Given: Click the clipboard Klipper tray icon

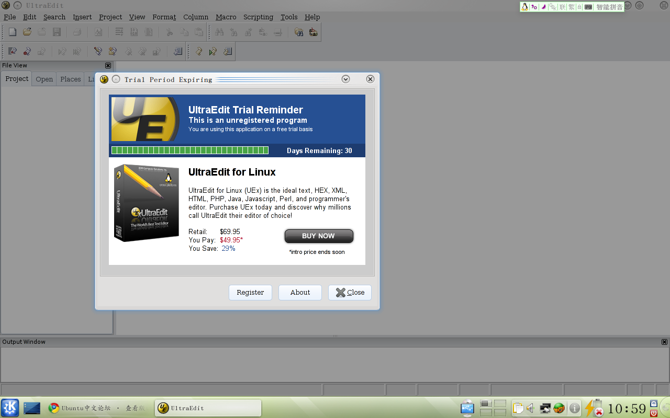Looking at the screenshot, I should (x=518, y=408).
